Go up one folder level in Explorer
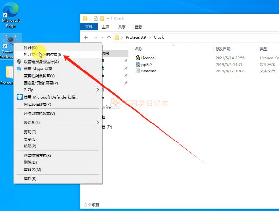The width and height of the screenshot is (279, 211). coord(109,38)
